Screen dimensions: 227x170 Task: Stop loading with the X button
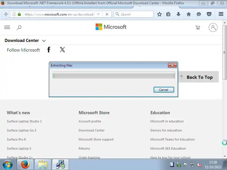coord(107,14)
